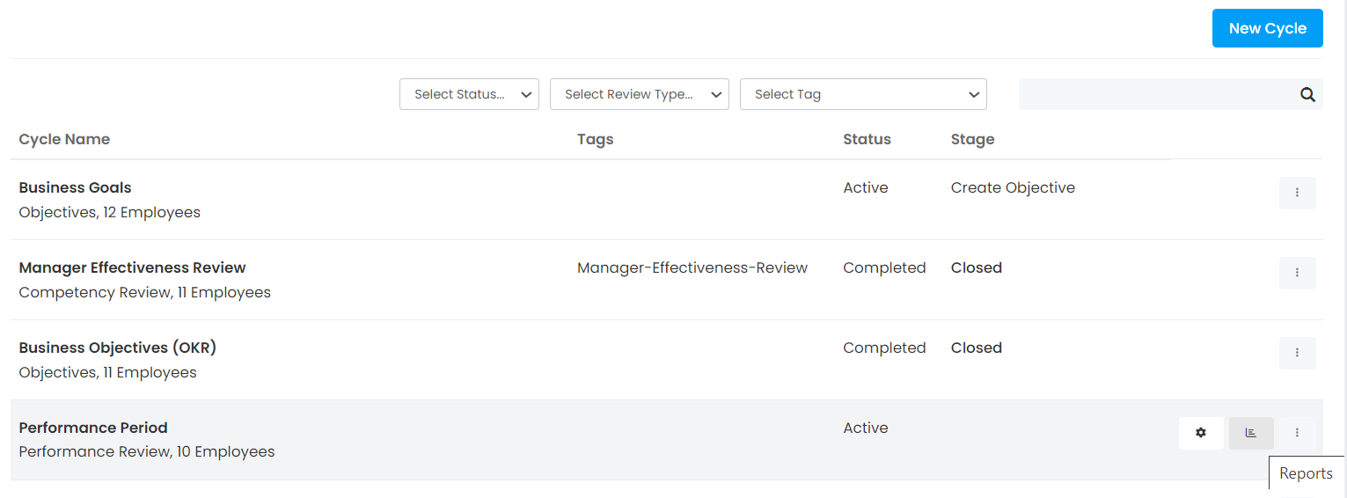
Task: Open the Select Tag dropdown
Action: pos(862,94)
